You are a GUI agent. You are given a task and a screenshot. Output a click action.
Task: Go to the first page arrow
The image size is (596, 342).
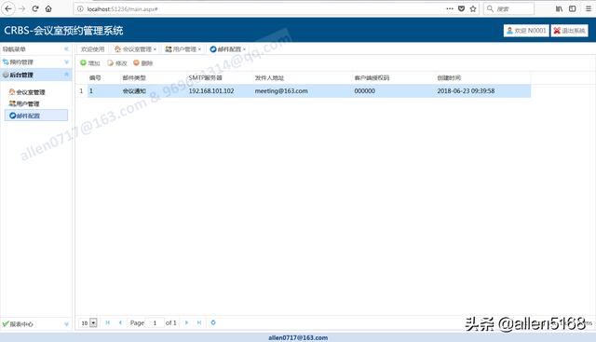(x=108, y=322)
